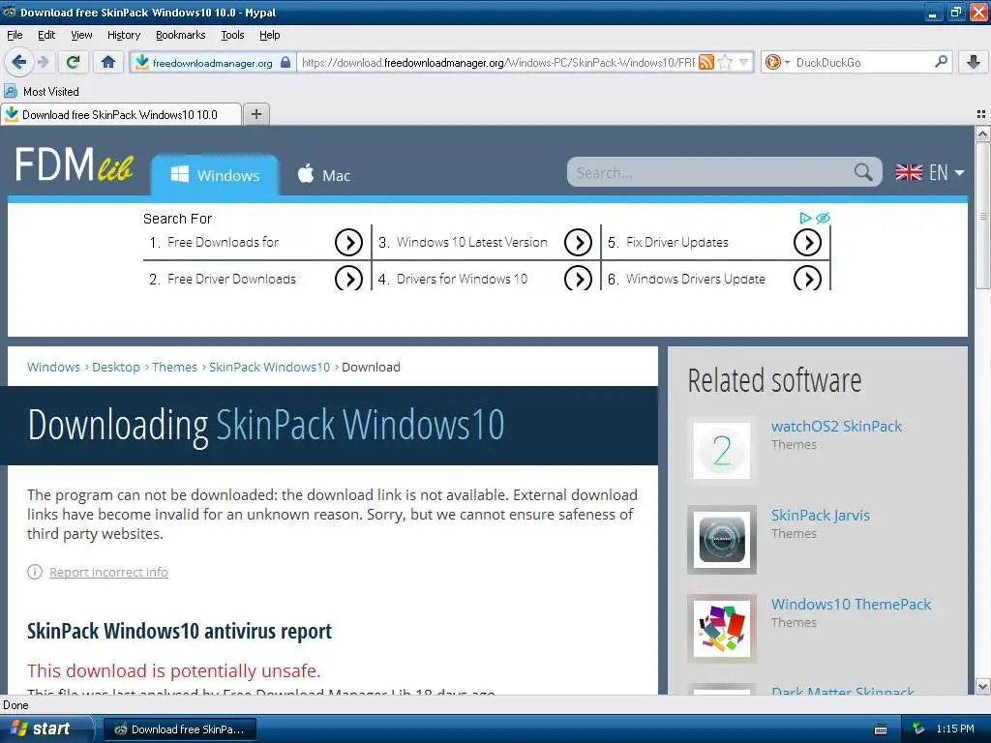Screen dimensions: 991x743
Task: Open the View menu
Action: [81, 35]
